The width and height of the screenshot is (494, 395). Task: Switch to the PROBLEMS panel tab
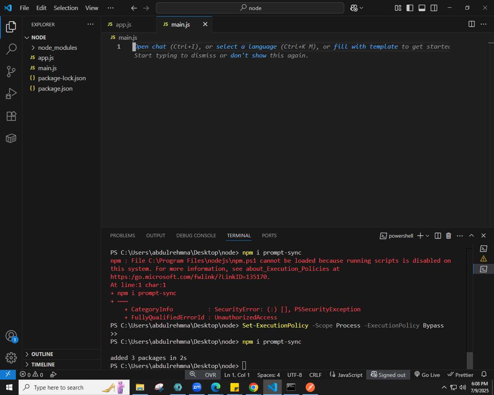tap(122, 235)
